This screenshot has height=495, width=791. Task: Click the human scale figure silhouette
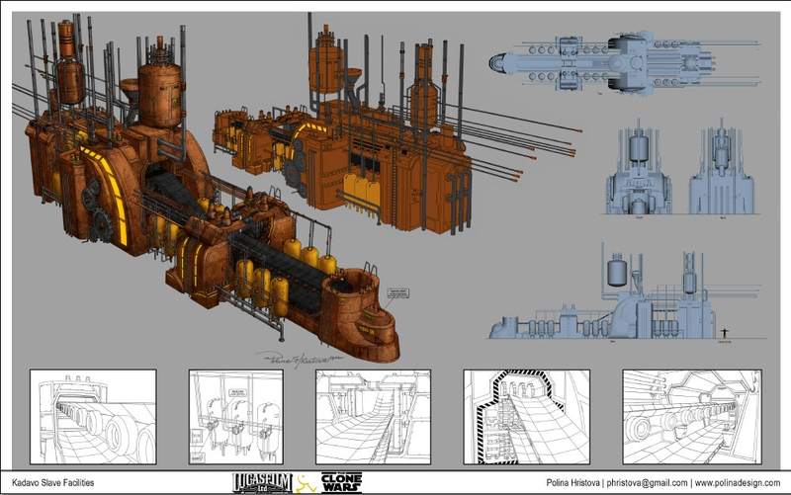coord(725,333)
